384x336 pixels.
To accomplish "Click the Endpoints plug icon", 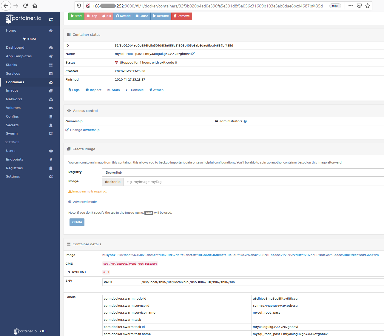I will (51, 160).
